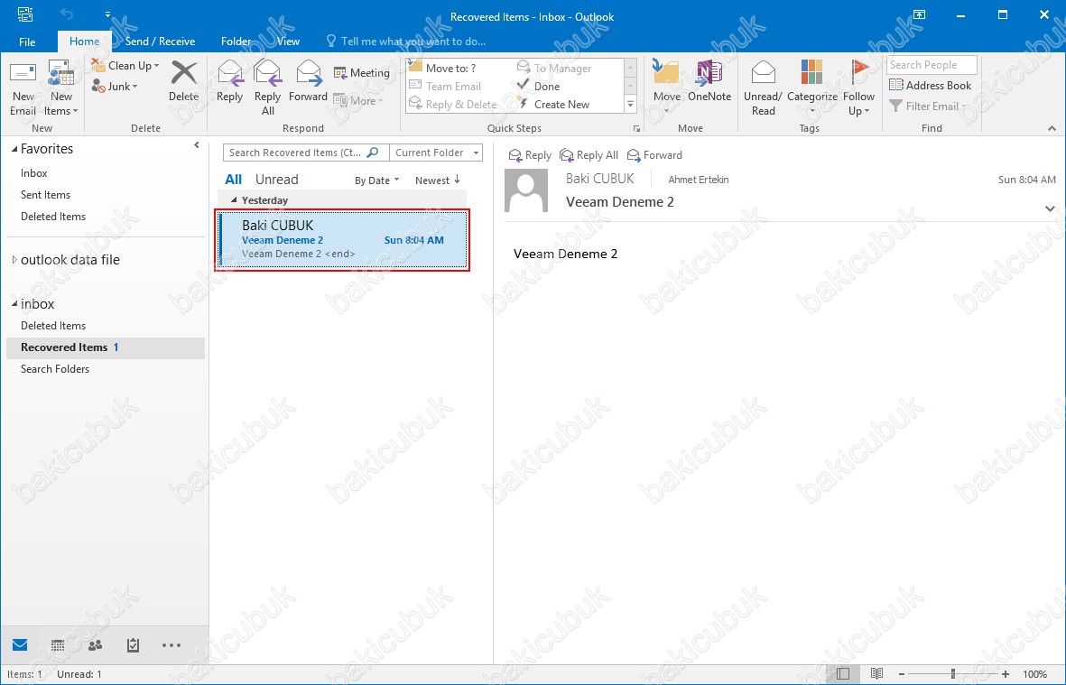1066x685 pixels.
Task: Collapse the inbox mailbox tree
Action: coord(14,304)
